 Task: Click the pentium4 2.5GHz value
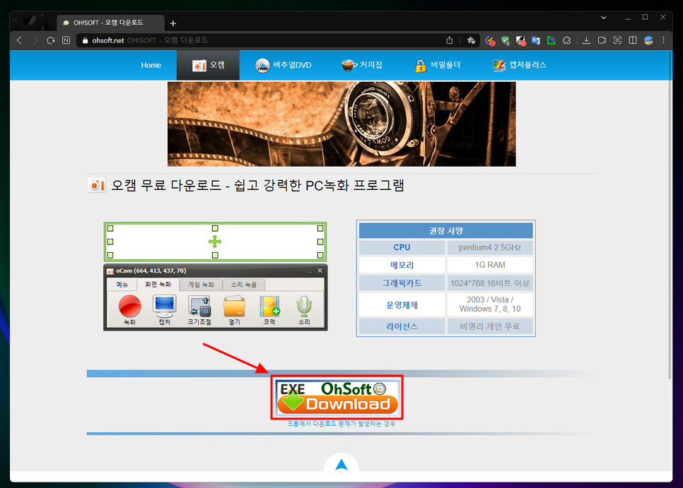(489, 247)
